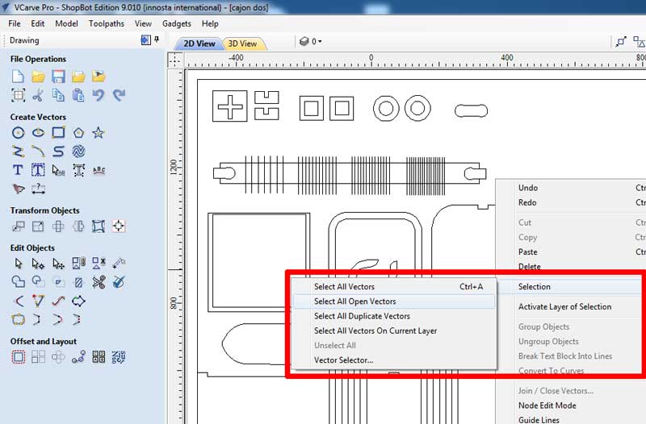Choose Select All Open Vectors

click(394, 301)
